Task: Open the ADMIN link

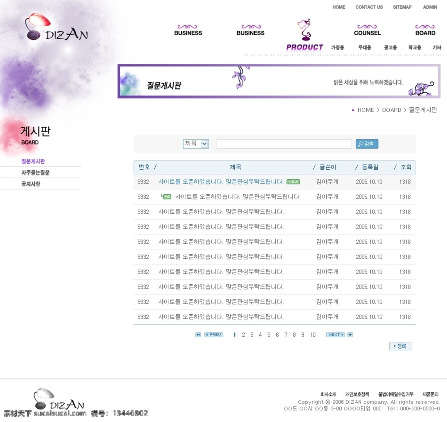Action: 430,7
